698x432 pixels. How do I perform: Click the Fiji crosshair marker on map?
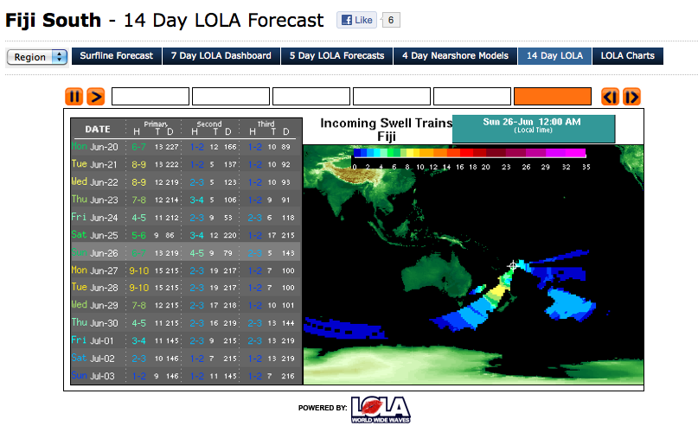coord(513,265)
